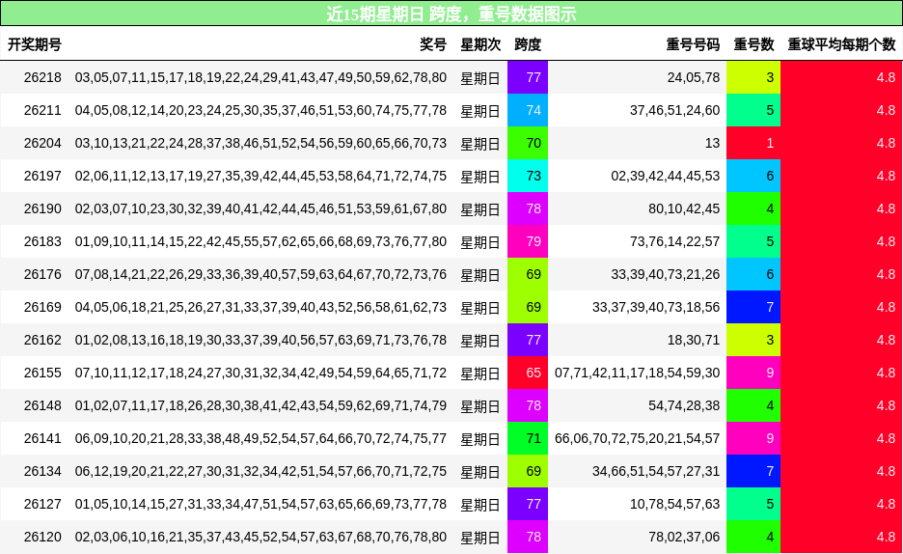This screenshot has width=903, height=554.
Task: Click the blue span cell 74 for issue 26211
Action: point(528,111)
